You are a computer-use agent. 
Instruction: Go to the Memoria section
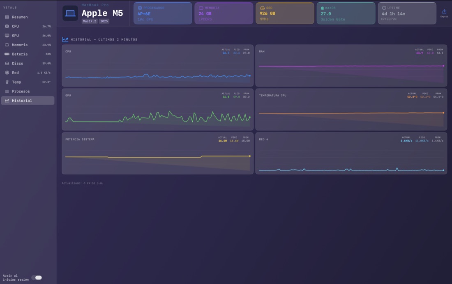pyautogui.click(x=28, y=45)
